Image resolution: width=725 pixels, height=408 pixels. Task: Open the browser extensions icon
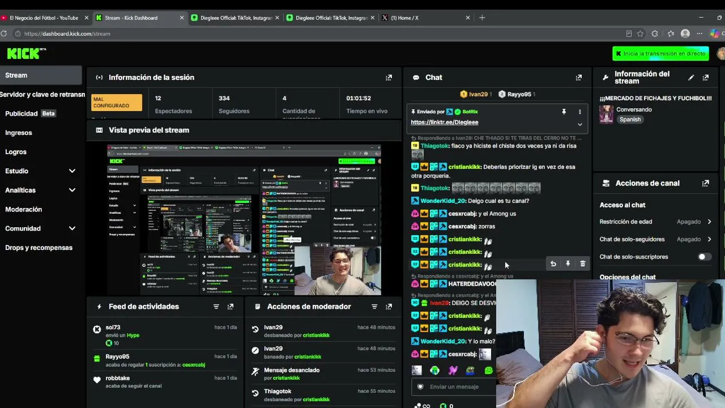655,33
